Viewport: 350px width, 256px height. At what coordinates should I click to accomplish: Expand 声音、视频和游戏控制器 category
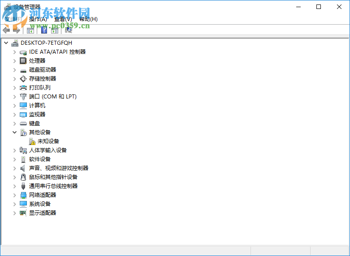click(15, 168)
